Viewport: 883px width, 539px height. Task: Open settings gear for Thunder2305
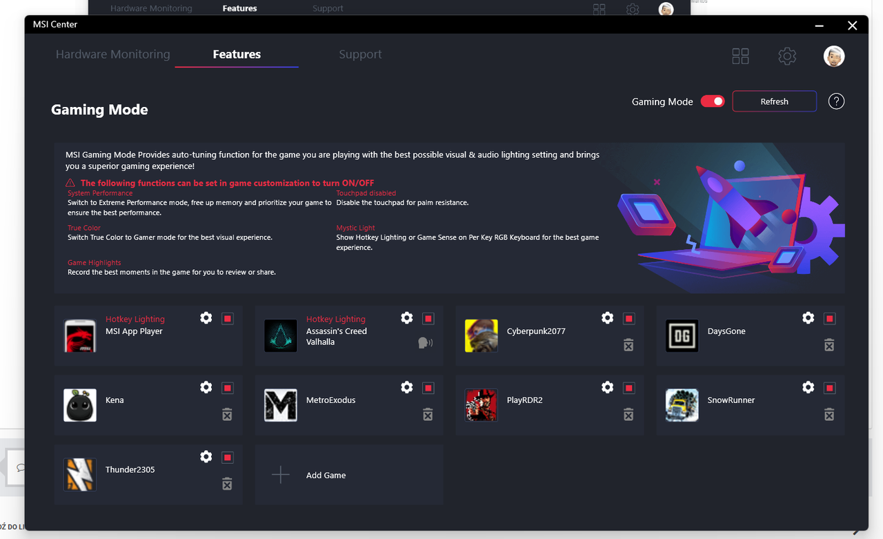point(206,457)
